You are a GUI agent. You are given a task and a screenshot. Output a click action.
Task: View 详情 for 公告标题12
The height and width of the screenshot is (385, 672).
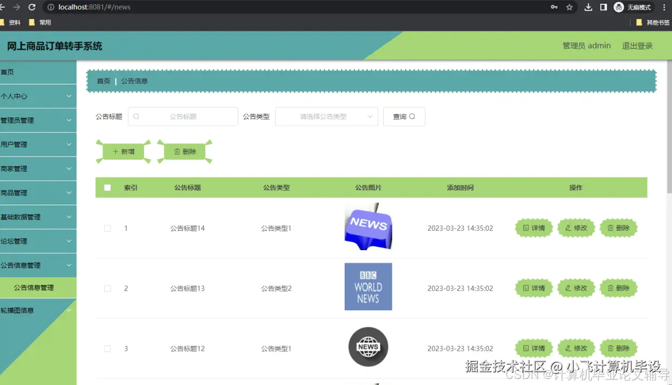[x=534, y=348]
